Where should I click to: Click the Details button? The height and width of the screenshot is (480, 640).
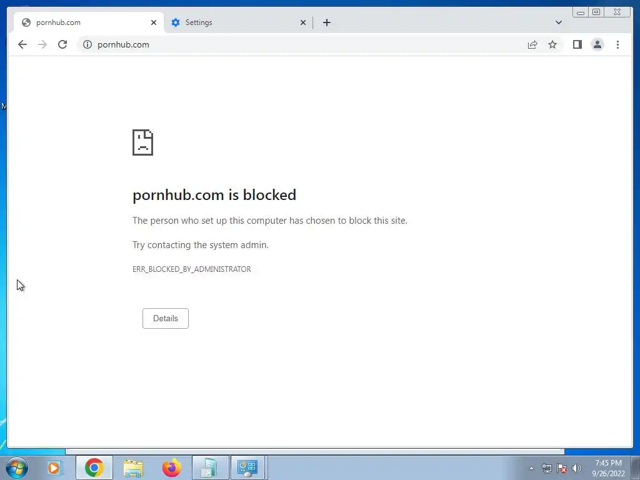coord(165,318)
